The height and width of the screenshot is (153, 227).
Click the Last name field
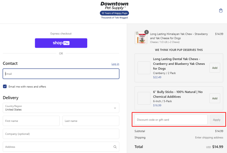pos(91,121)
